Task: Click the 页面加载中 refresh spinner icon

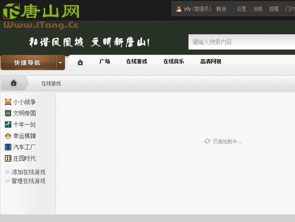Action: pyautogui.click(x=207, y=141)
